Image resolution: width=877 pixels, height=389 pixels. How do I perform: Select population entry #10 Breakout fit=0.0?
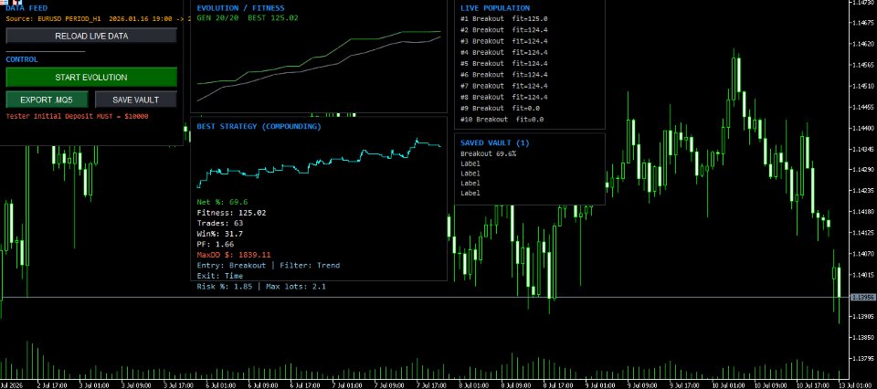click(502, 119)
